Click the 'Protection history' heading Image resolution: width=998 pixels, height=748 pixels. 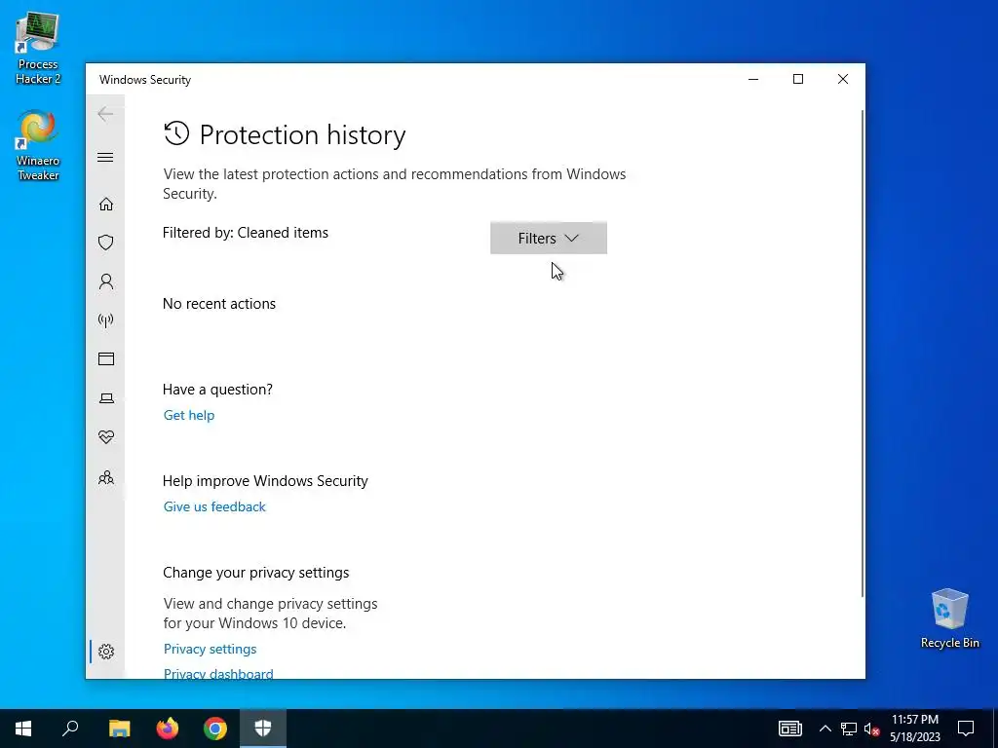pos(302,134)
